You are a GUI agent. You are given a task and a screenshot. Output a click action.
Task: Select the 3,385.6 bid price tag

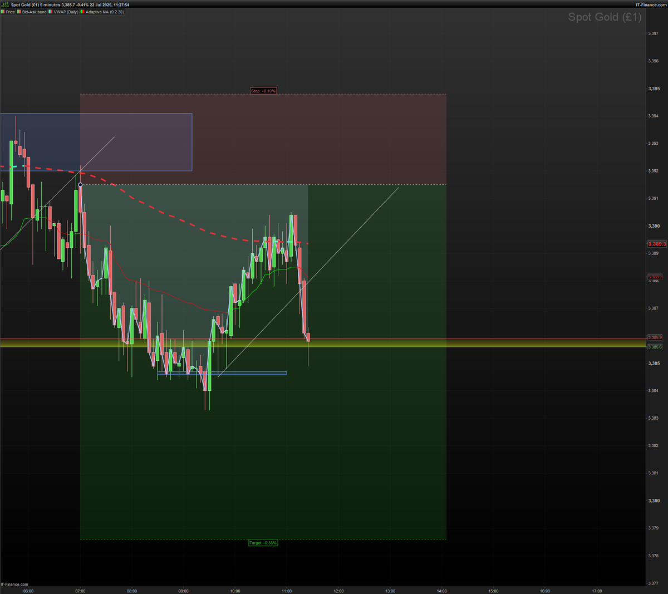click(x=655, y=347)
